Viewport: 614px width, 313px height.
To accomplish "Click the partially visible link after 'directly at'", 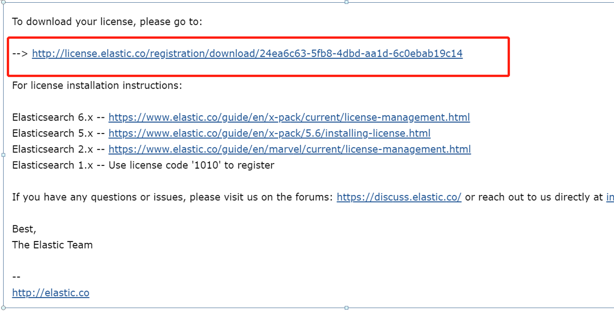I will point(610,197).
